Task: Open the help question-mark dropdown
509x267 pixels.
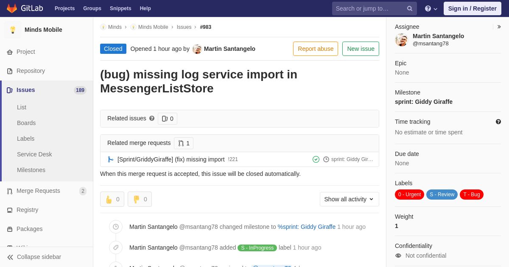Action: tap(431, 8)
